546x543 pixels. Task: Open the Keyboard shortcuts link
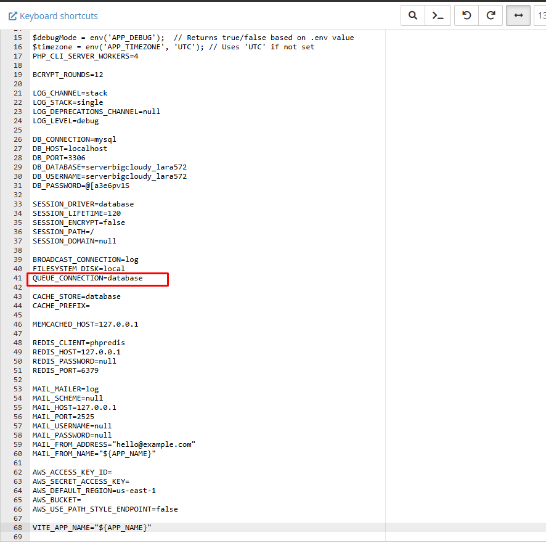coord(59,16)
